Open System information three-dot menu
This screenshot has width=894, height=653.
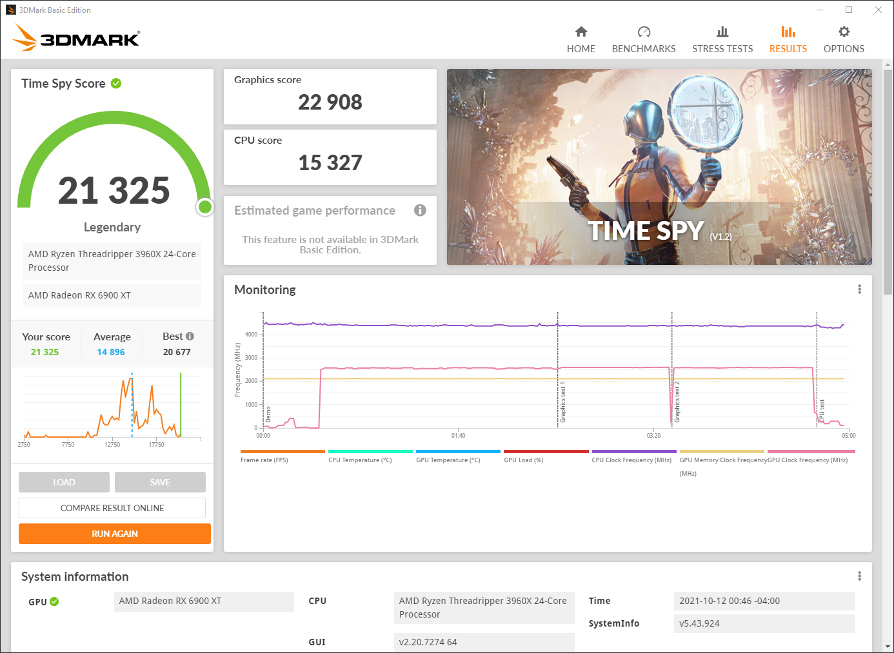(859, 576)
